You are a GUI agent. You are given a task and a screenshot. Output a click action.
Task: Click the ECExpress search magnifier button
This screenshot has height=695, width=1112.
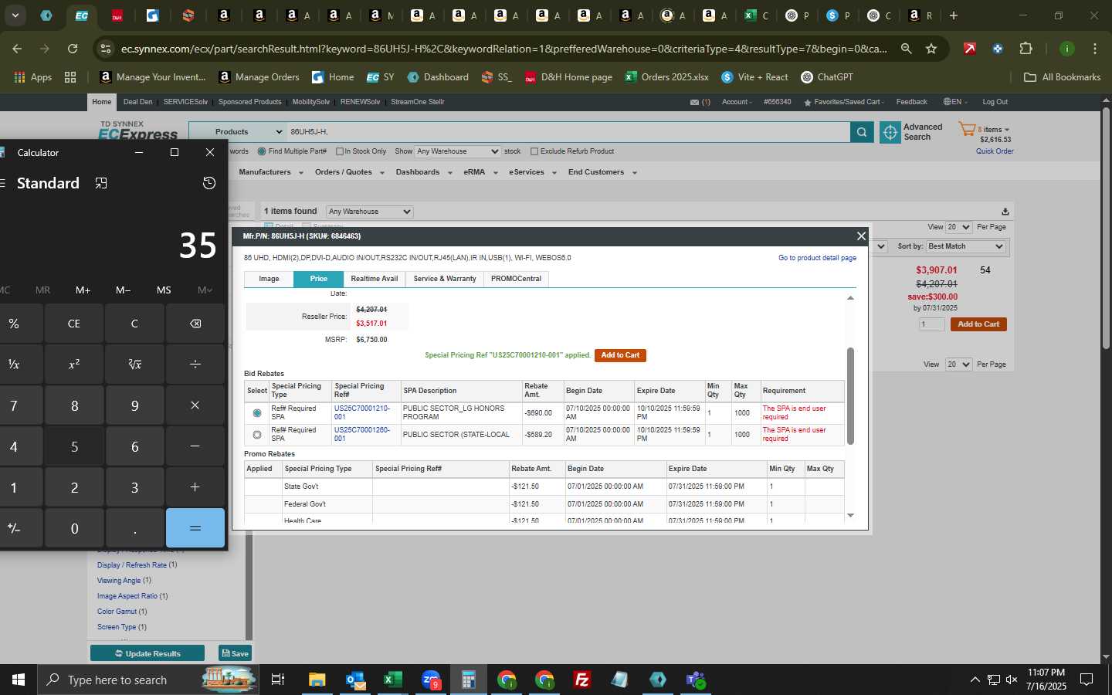pos(862,132)
